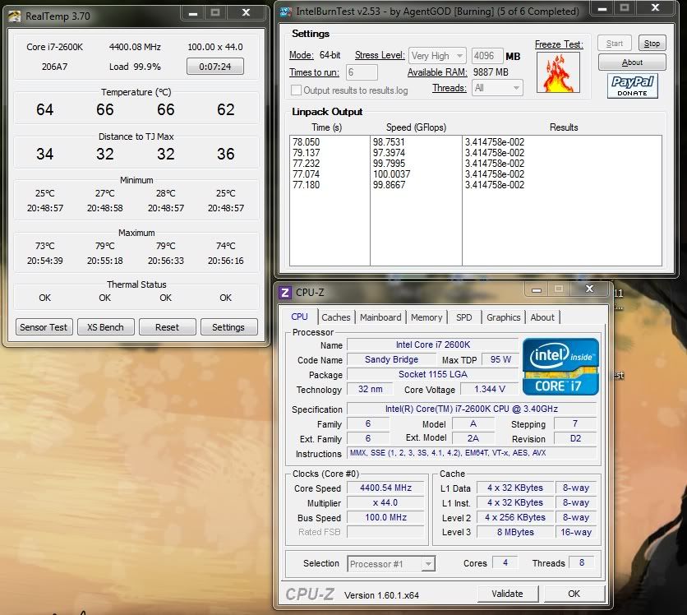Screen dimensions: 687x615
Task: Click the Available RAM value 9887 MB
Action: click(x=491, y=72)
